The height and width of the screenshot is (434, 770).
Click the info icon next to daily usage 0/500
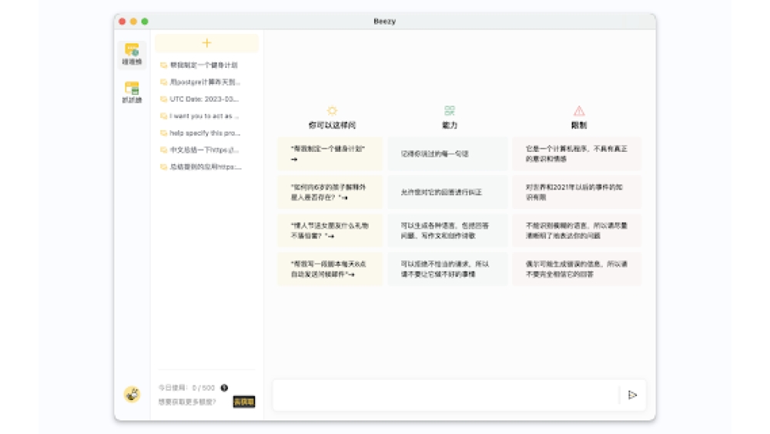[x=224, y=388]
